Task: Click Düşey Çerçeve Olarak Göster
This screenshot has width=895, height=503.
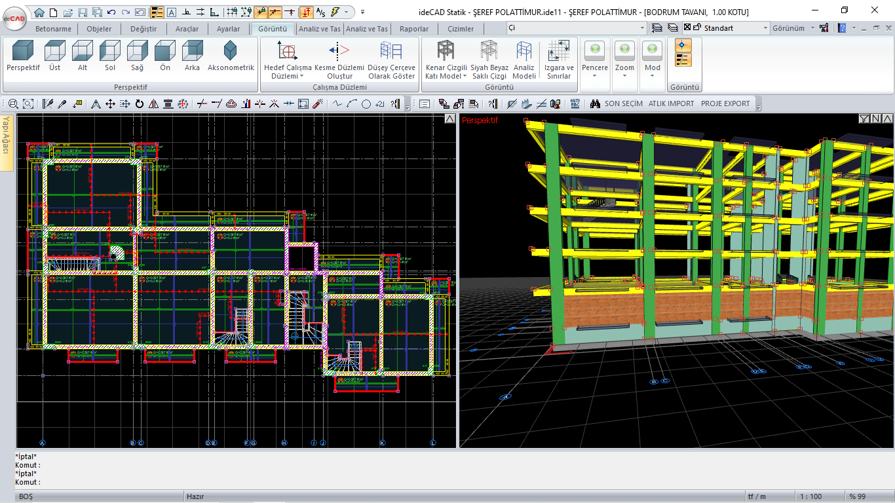Action: pyautogui.click(x=392, y=60)
